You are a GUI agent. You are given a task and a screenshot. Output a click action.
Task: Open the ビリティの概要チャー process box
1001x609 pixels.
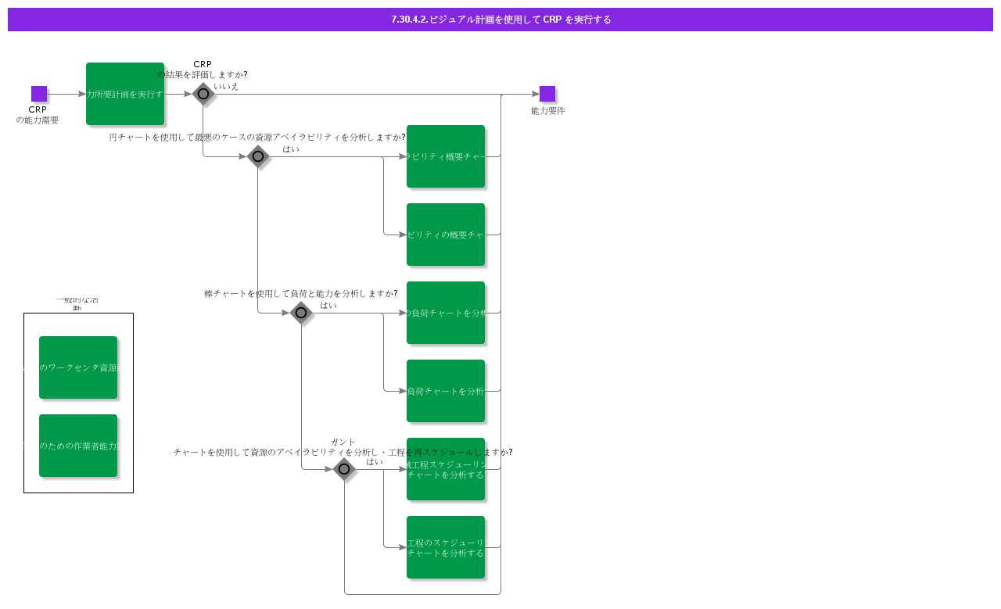[x=446, y=235]
